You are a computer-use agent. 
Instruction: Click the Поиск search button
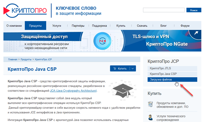click(194, 10)
